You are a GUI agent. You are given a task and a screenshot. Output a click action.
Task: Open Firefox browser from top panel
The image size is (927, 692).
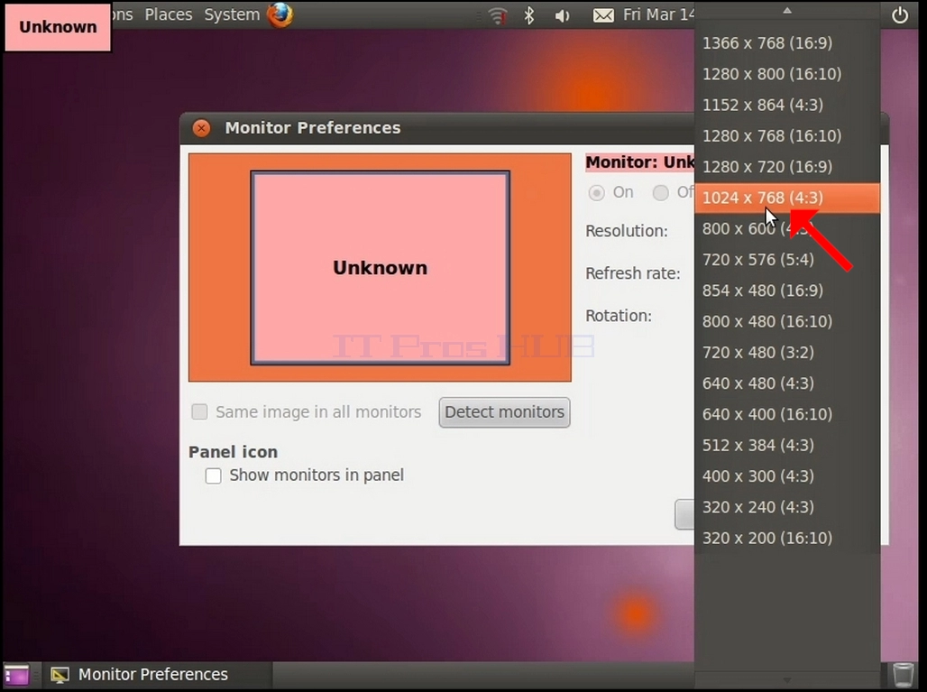click(280, 14)
